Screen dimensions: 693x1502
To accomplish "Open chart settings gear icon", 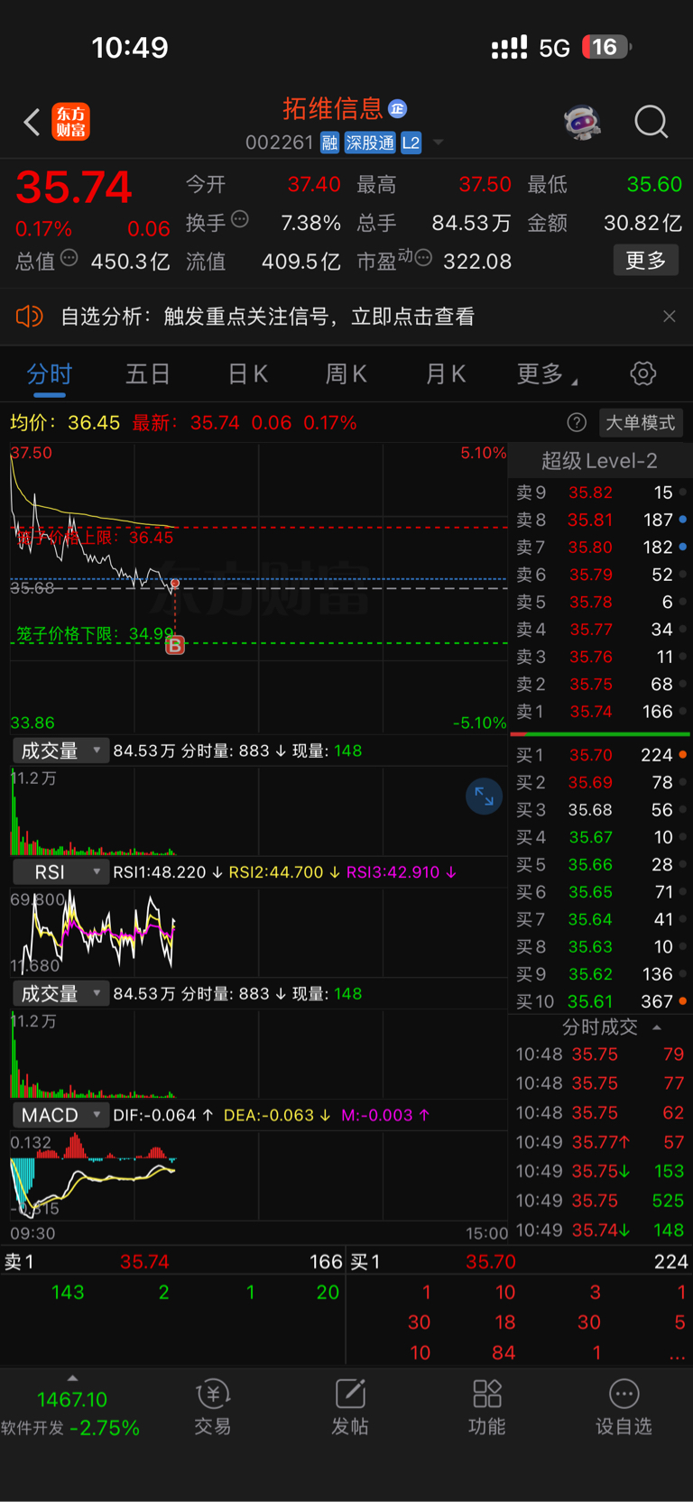I will pyautogui.click(x=643, y=373).
